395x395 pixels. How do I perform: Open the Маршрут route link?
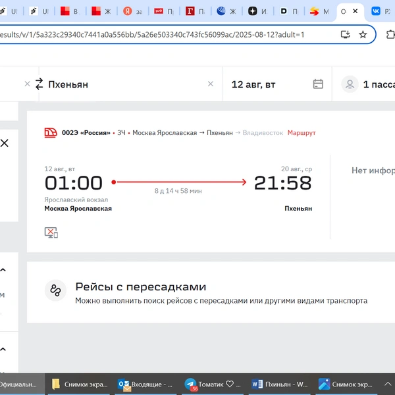pyautogui.click(x=302, y=133)
